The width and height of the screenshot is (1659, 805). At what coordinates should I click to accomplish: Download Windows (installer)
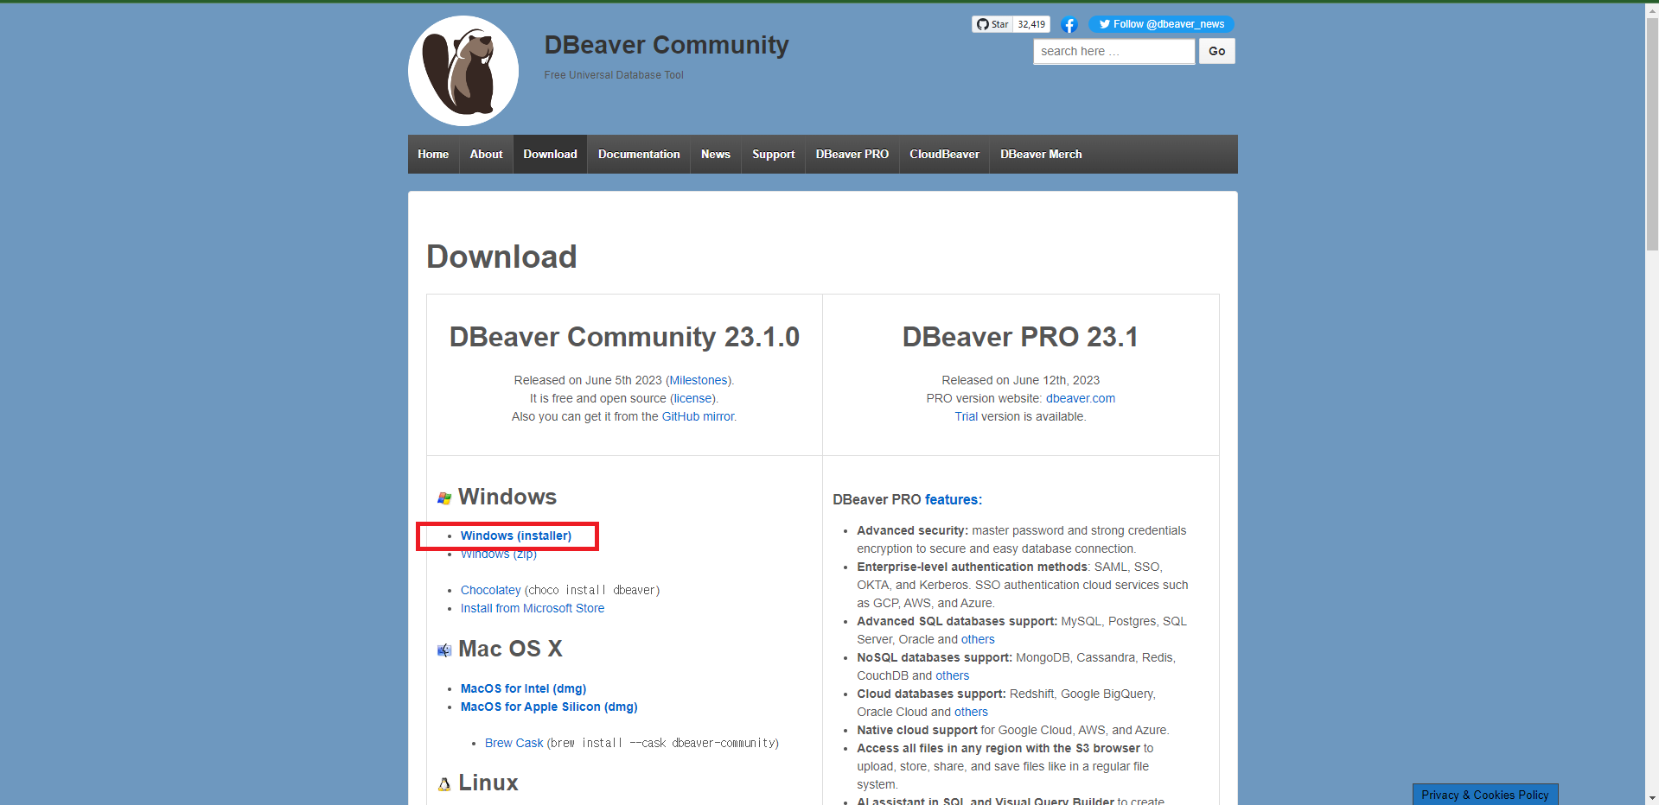(516, 536)
